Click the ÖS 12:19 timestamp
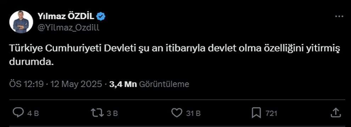351x127 pixels. pos(26,84)
